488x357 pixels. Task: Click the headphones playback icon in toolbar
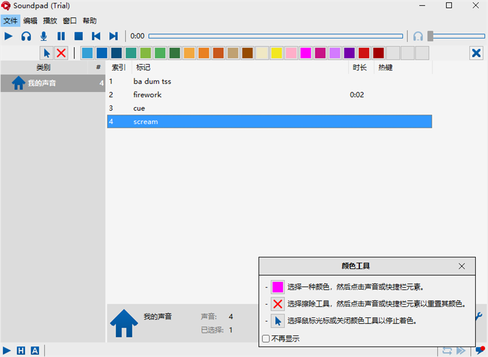pyautogui.click(x=26, y=36)
